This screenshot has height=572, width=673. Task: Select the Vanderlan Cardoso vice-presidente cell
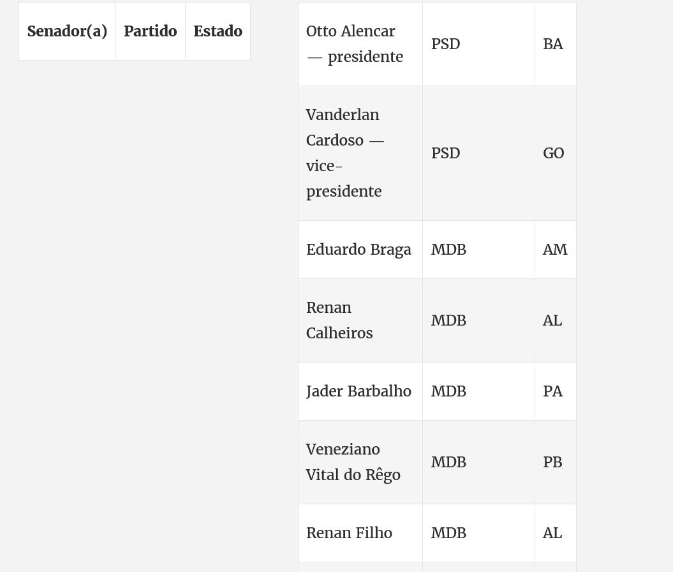click(360, 153)
